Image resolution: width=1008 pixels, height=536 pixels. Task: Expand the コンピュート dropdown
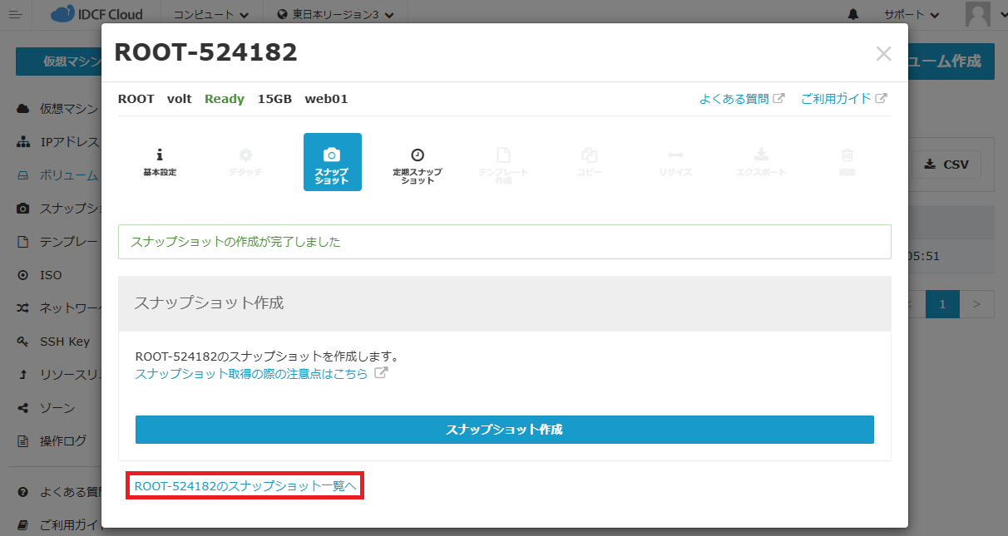210,15
